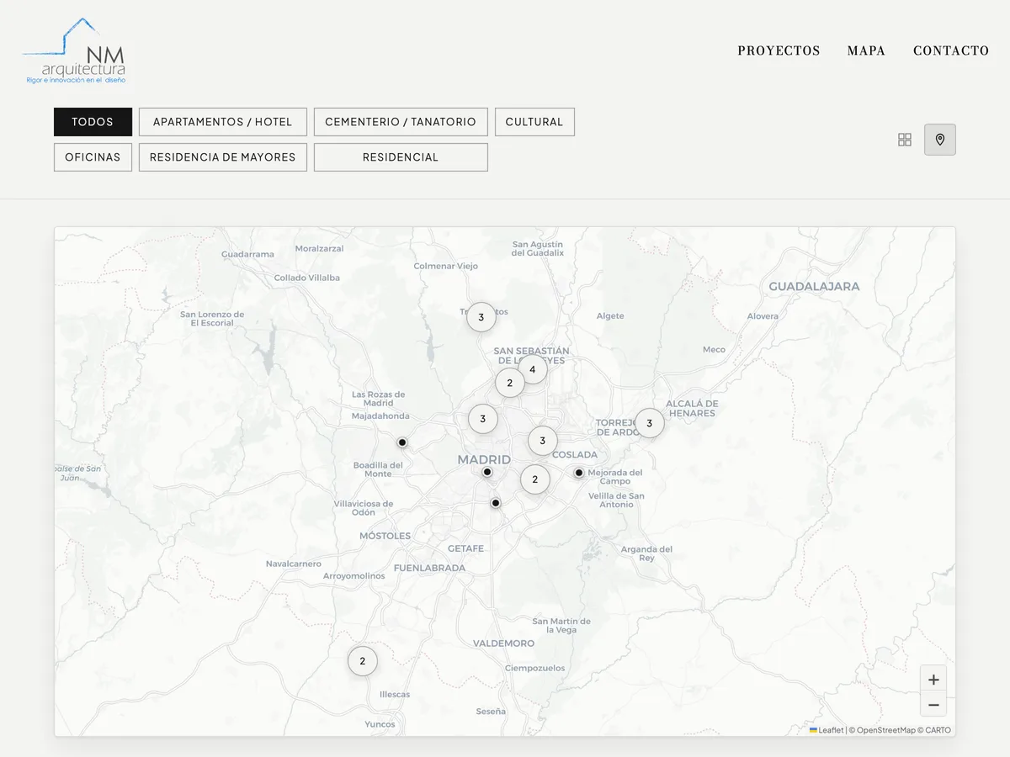Filter by Residencial

coord(401,157)
